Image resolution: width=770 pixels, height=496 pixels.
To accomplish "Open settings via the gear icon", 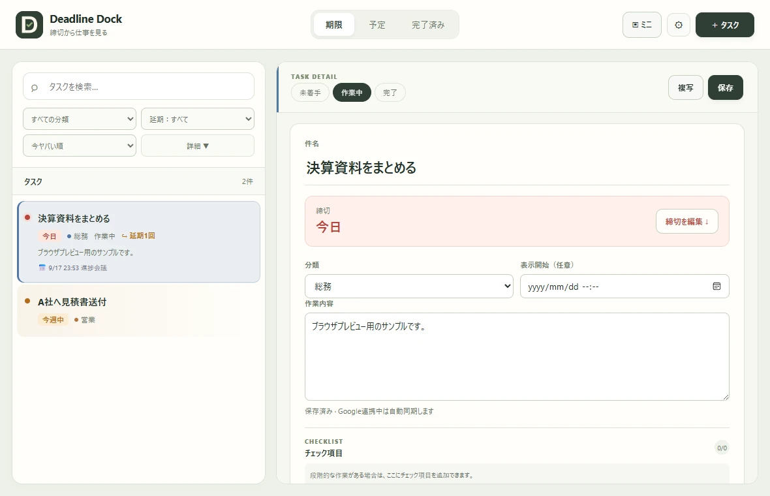I will pos(679,25).
